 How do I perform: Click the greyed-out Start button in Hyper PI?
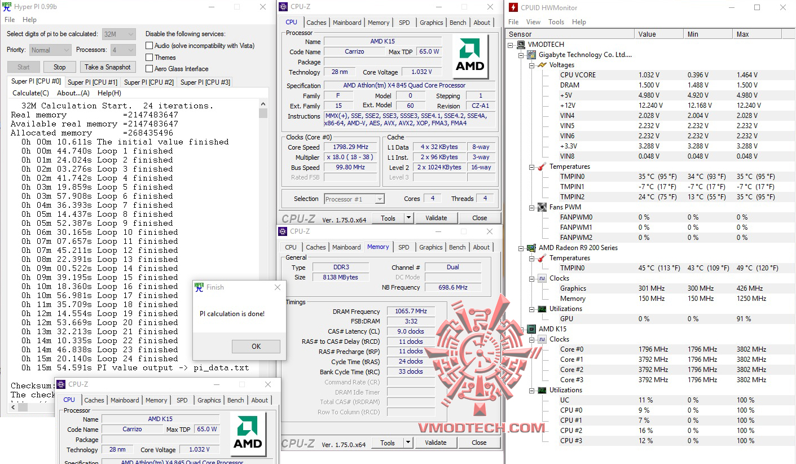coord(24,67)
